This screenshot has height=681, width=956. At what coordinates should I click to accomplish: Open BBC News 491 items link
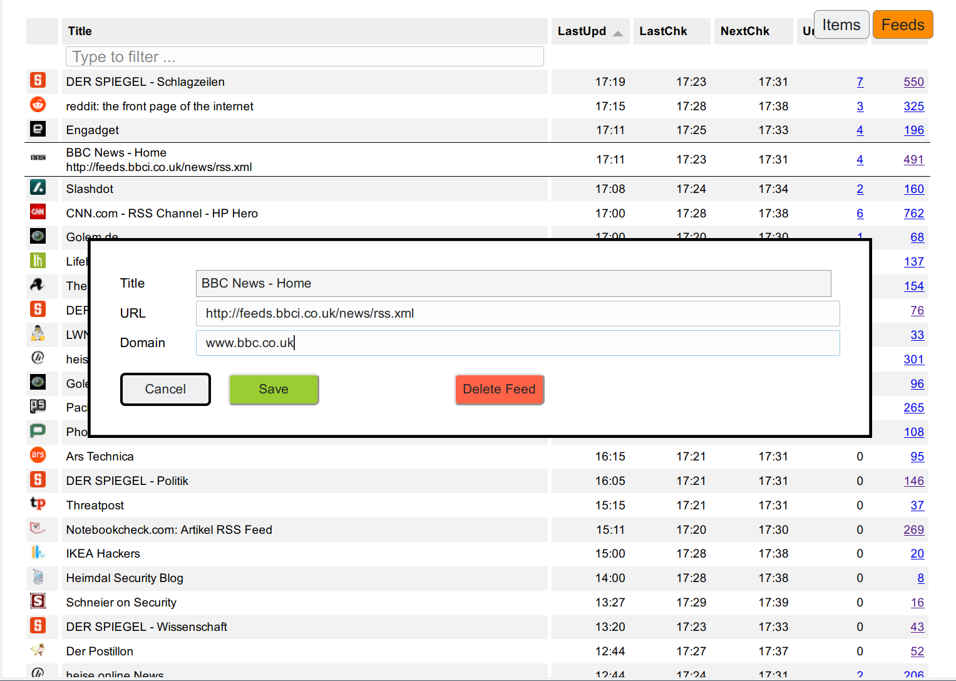pos(913,160)
